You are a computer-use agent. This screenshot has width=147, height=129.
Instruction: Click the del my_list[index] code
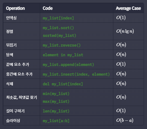pyautogui.click(x=63, y=84)
